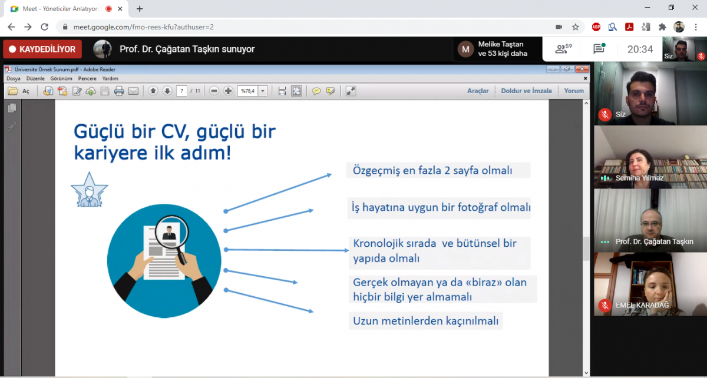This screenshot has height=378, width=707.
Task: Click the AdBlock Plus extension icon
Action: click(596, 26)
